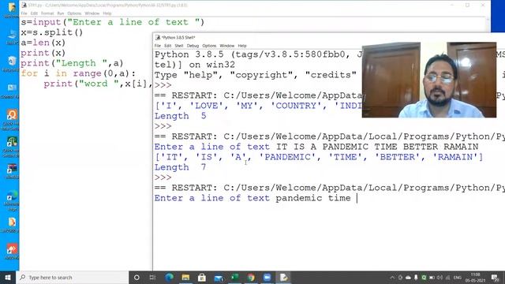Open the notification center icon
The image size is (505, 284).
click(x=496, y=278)
